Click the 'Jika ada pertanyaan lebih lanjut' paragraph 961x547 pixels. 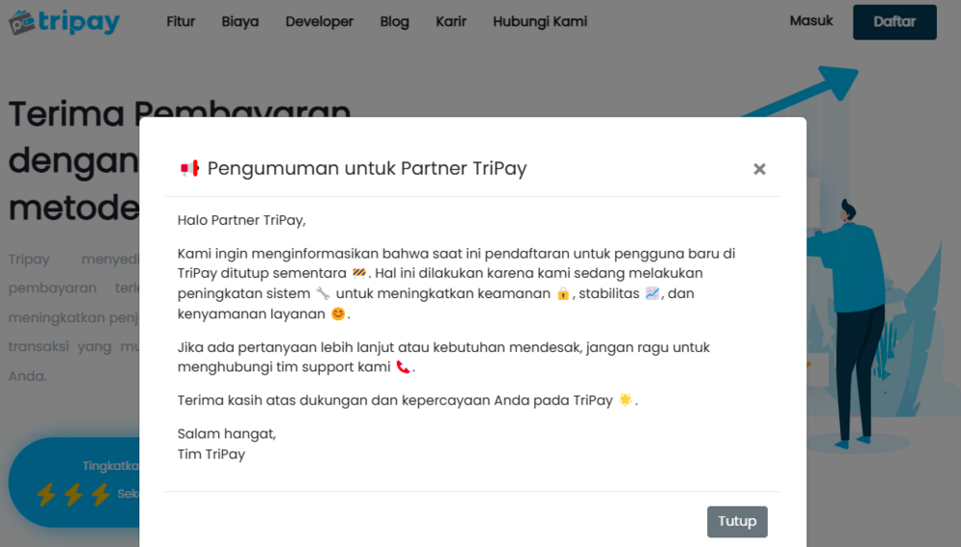tap(444, 357)
